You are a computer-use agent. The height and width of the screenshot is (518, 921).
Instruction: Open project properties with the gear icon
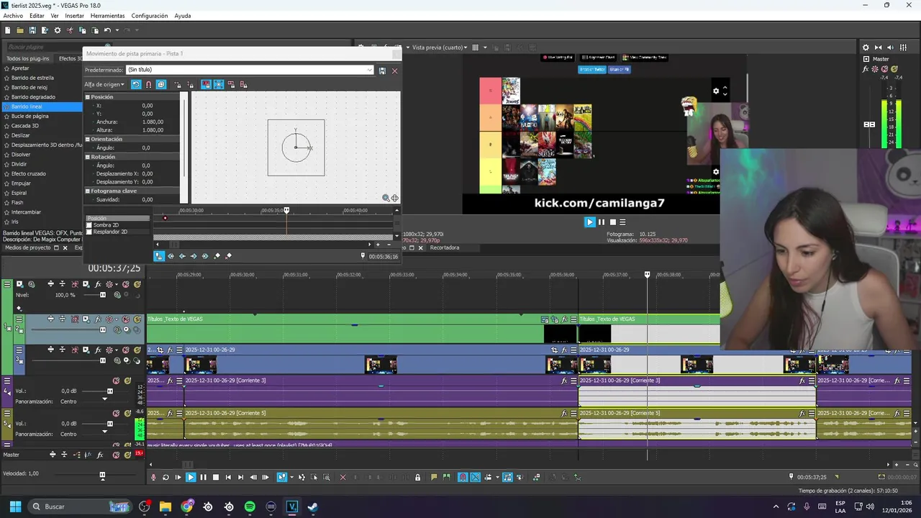point(58,30)
